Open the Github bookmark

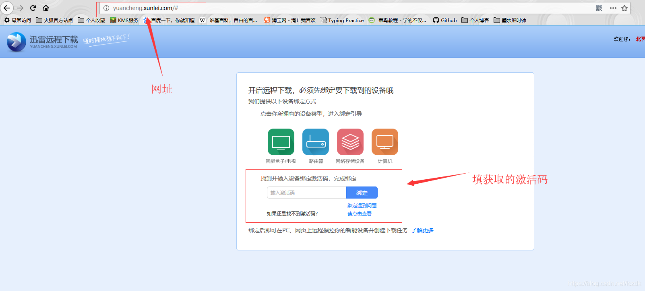(x=444, y=20)
